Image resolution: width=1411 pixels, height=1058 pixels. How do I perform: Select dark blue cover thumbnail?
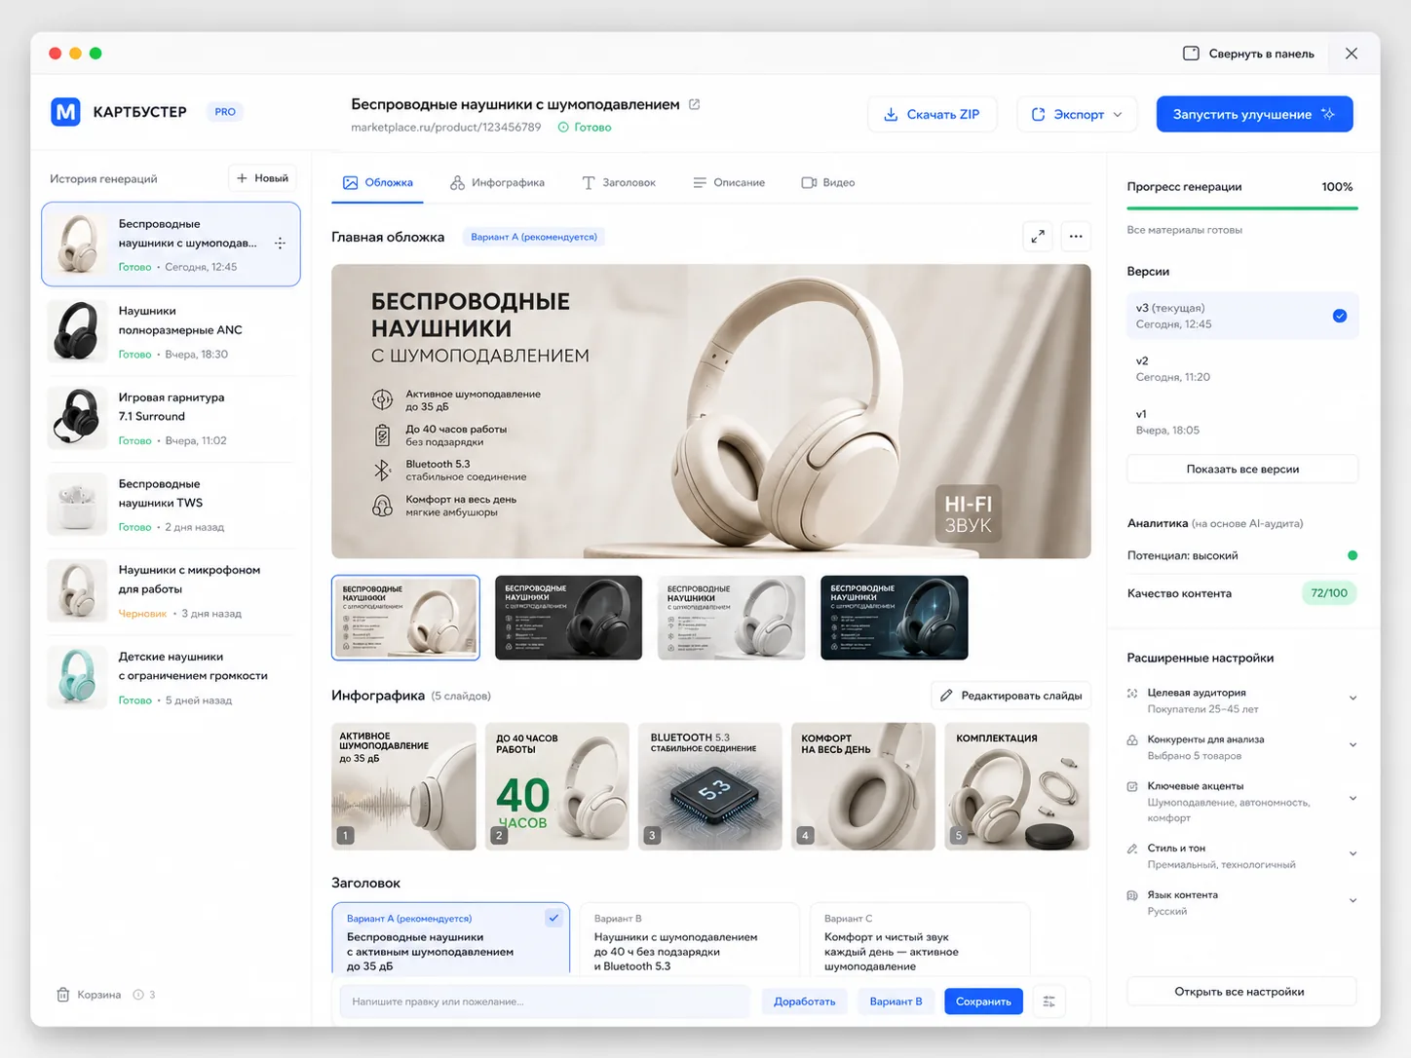click(x=895, y=618)
